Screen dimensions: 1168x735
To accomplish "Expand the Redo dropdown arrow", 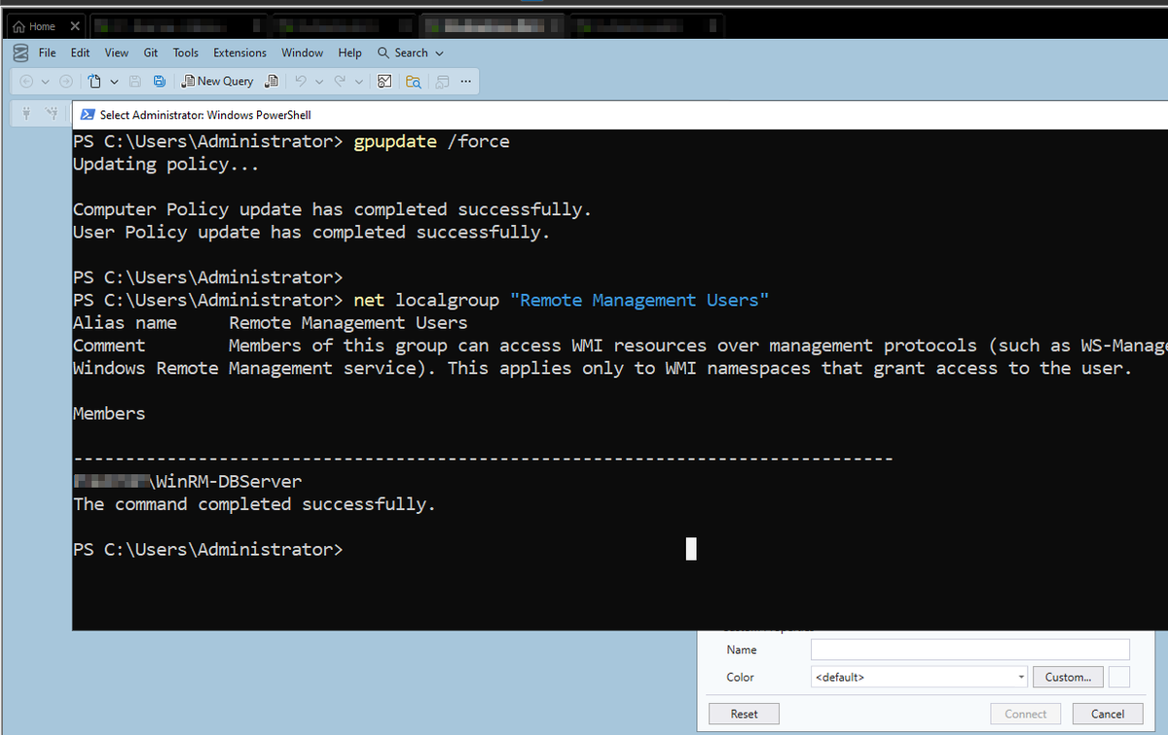I will pos(359,81).
